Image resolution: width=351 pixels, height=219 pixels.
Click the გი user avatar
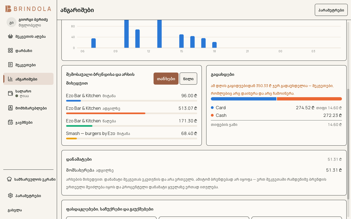point(12,22)
